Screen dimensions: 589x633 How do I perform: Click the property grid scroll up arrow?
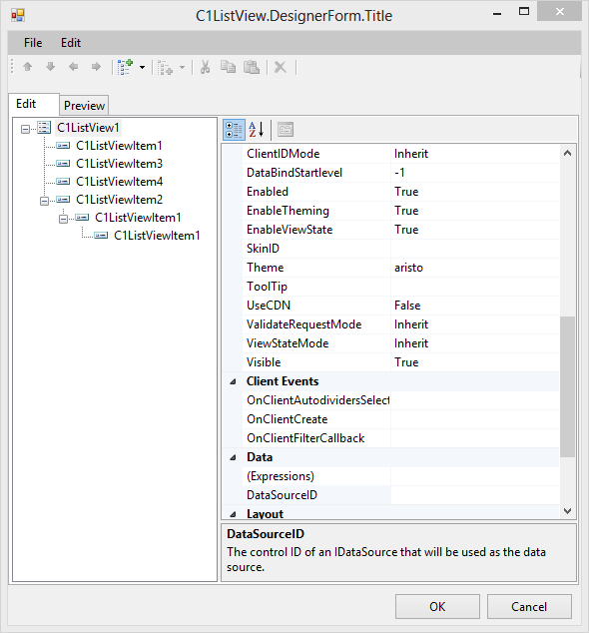567,153
